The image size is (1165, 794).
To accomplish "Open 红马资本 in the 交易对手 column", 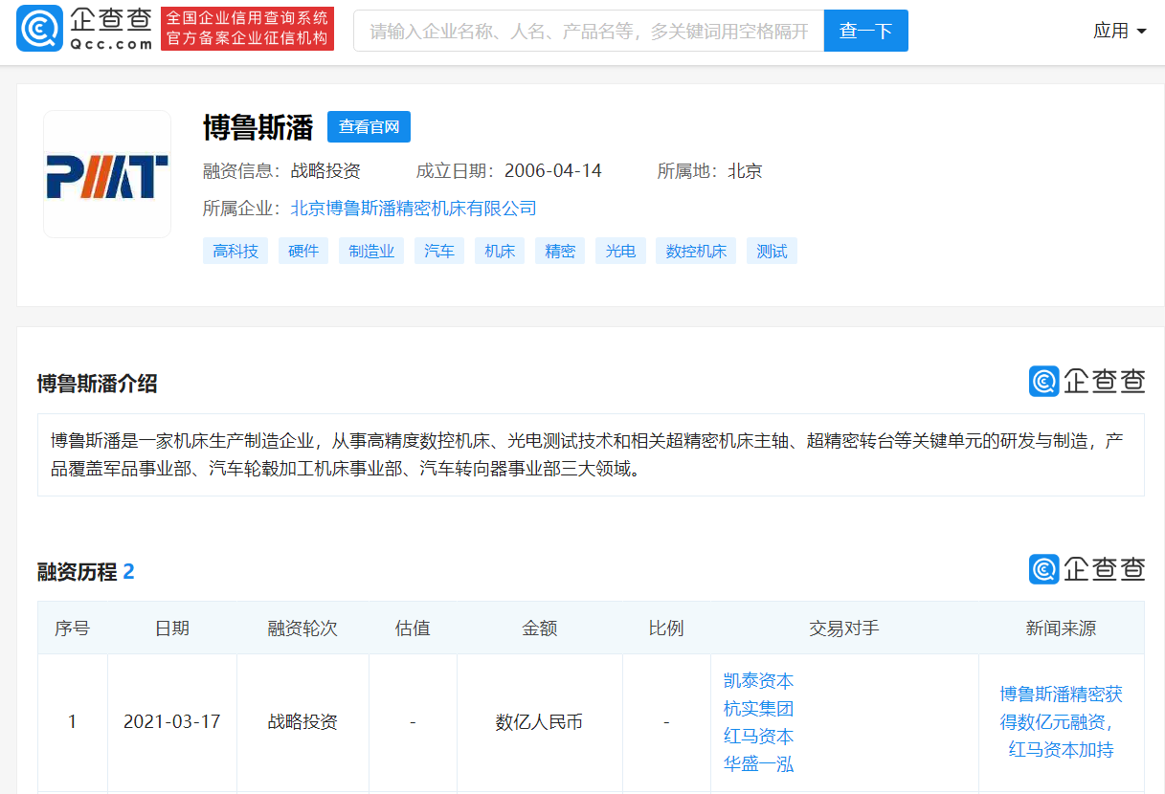I will pyautogui.click(x=758, y=737).
